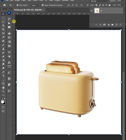126x140 pixels.
Task: Create new fill or adjustment layer
Action: pos(108,25)
